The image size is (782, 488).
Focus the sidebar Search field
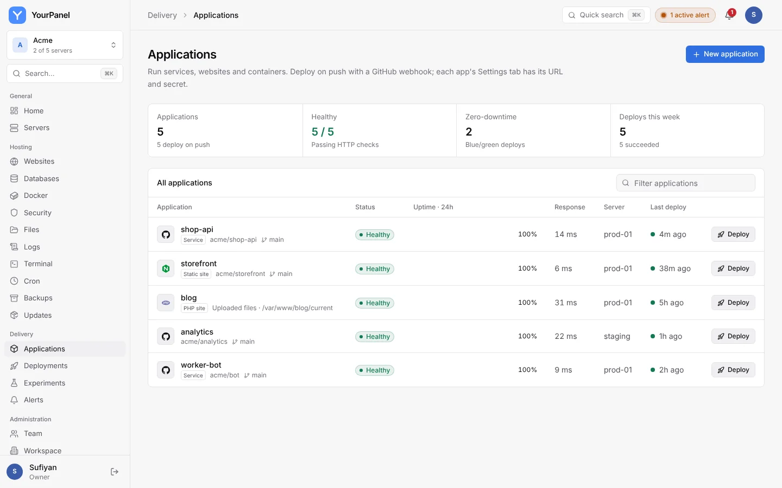[x=65, y=73]
